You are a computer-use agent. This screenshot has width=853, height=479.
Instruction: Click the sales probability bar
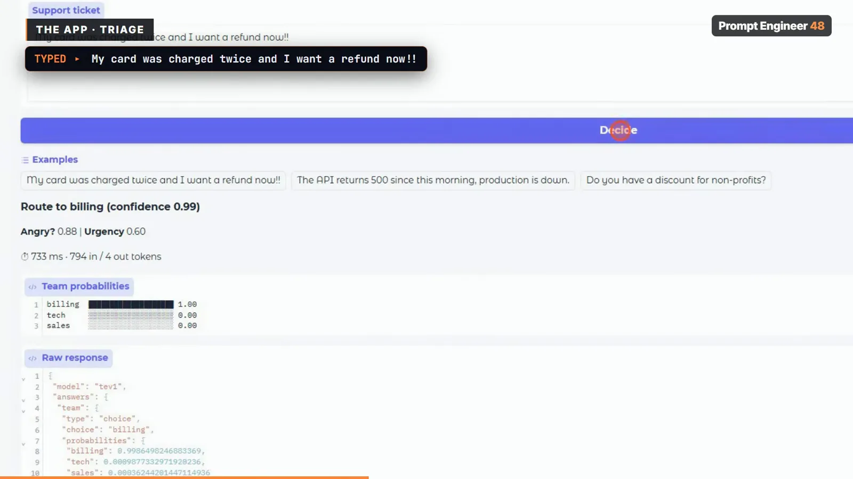point(131,326)
